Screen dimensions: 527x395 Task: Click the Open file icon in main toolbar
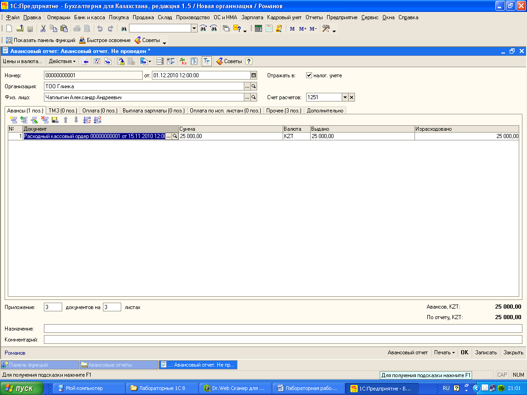(x=20, y=29)
